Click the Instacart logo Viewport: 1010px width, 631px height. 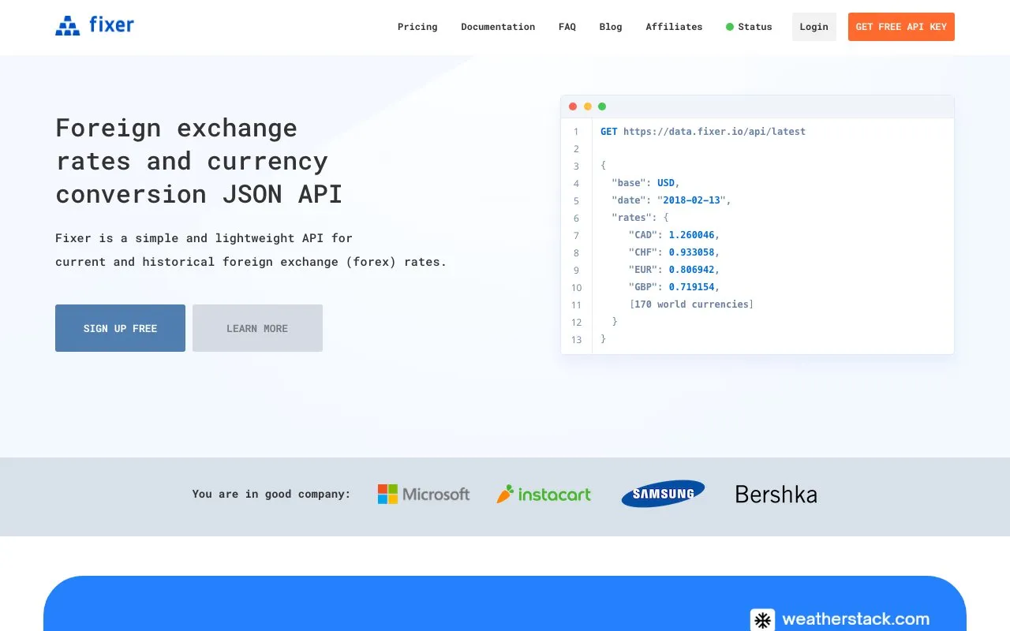544,495
